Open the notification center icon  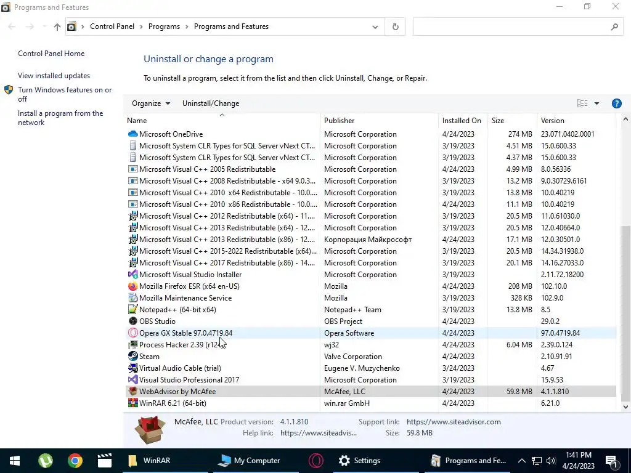click(x=611, y=461)
